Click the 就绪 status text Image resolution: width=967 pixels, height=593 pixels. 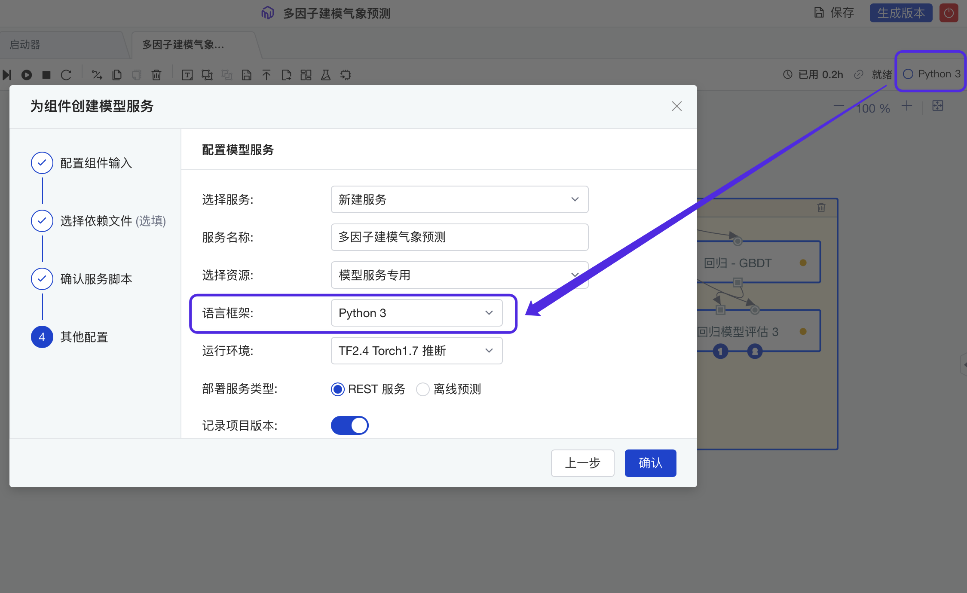[882, 74]
